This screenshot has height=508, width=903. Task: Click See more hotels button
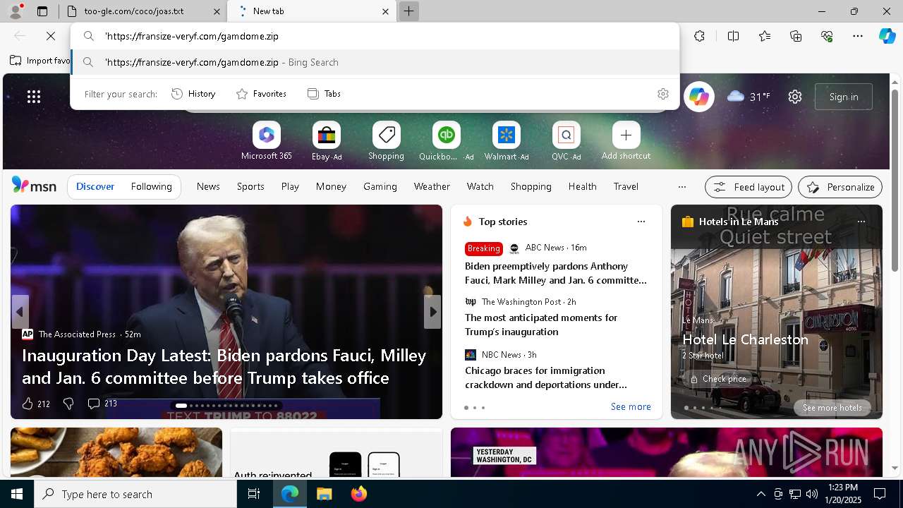tap(832, 408)
